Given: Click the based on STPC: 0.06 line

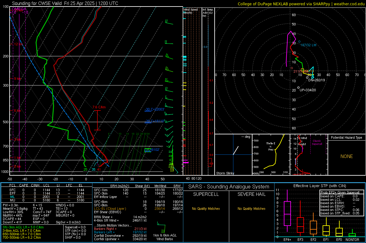Looking at the screenshot, I should [340, 210].
